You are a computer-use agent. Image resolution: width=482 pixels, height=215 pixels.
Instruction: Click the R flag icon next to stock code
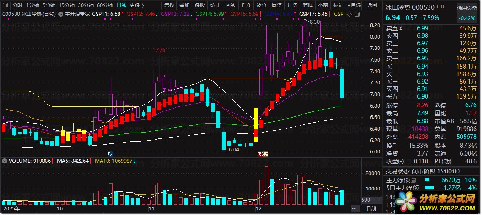tap(442, 7)
